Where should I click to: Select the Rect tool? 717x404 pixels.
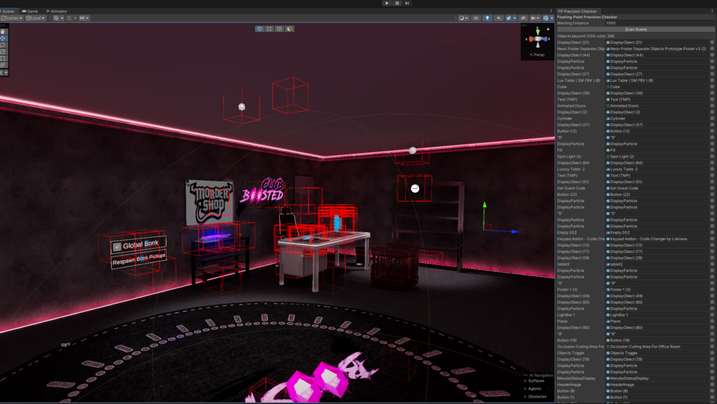click(x=3, y=58)
